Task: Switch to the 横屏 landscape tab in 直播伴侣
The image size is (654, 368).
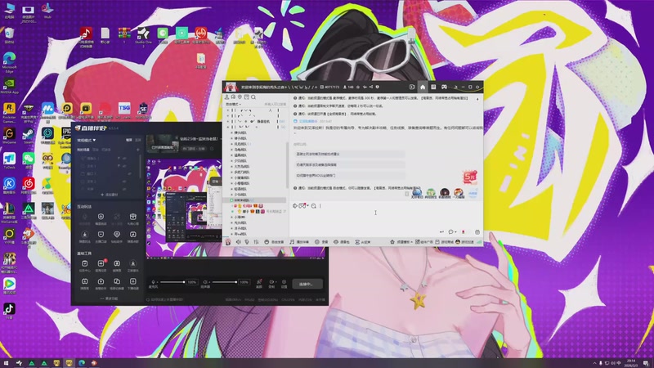Action: coord(129,140)
